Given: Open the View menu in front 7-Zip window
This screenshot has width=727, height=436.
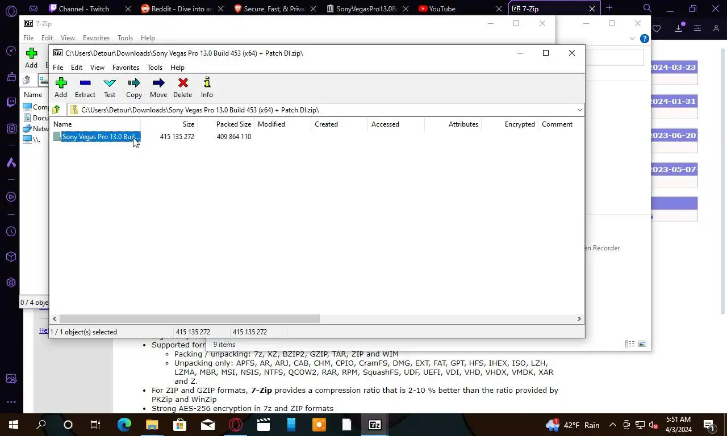Looking at the screenshot, I should [97, 67].
